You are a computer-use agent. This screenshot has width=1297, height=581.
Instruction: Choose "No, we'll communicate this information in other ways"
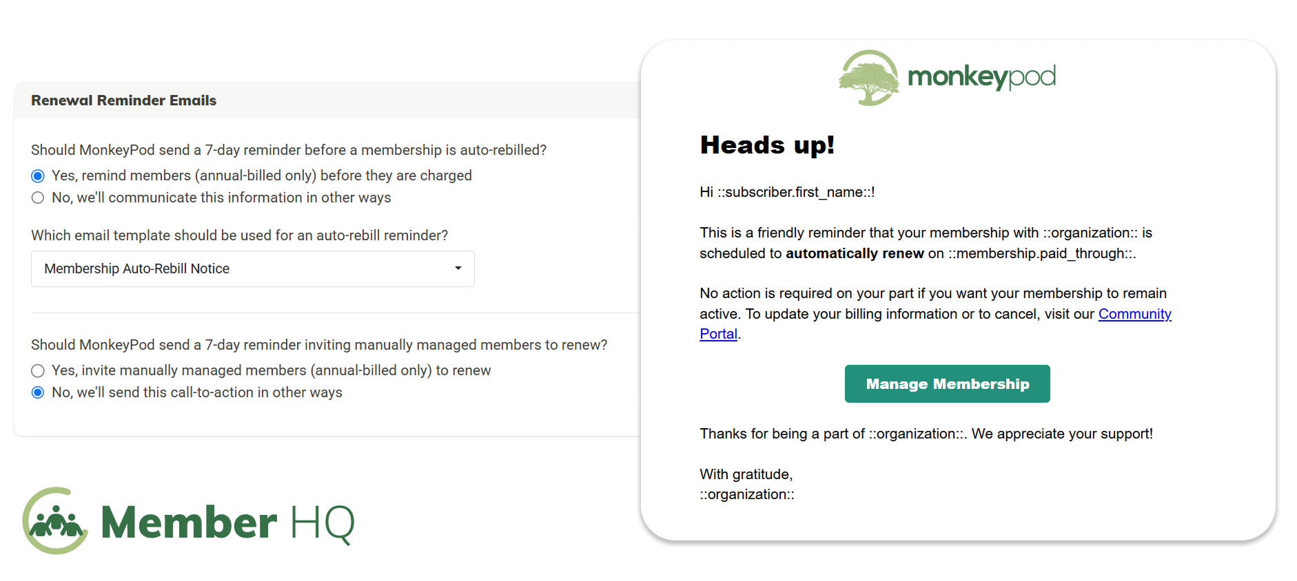[x=37, y=198]
